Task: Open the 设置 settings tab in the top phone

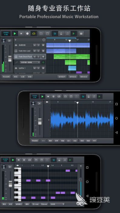Action: tap(23, 77)
